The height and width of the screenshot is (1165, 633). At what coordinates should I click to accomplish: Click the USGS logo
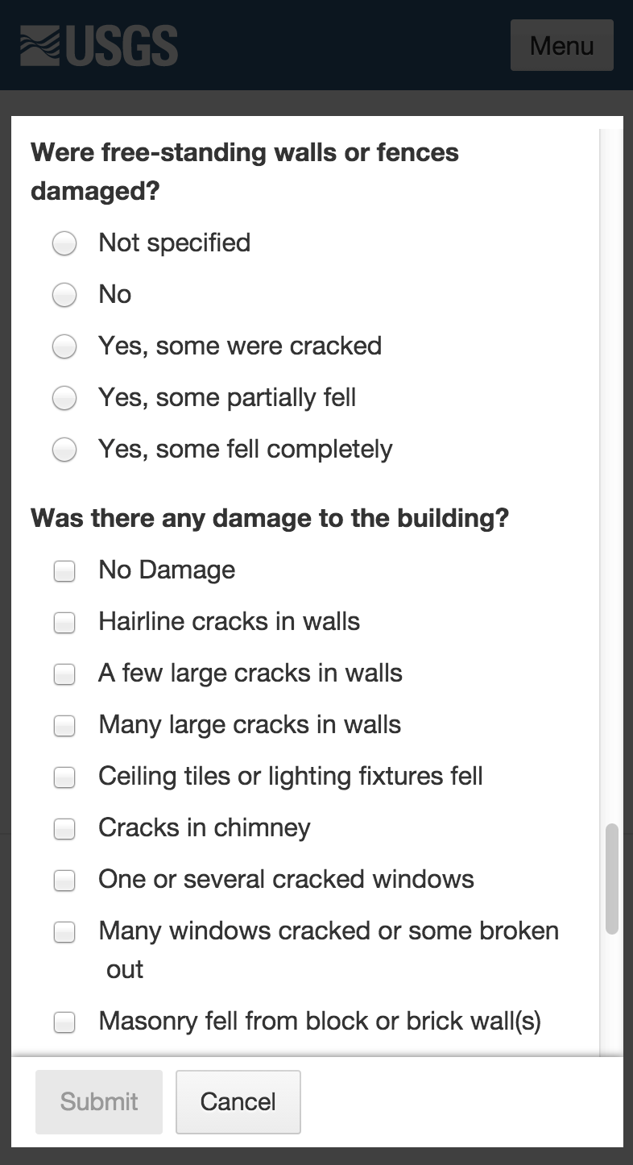(99, 45)
